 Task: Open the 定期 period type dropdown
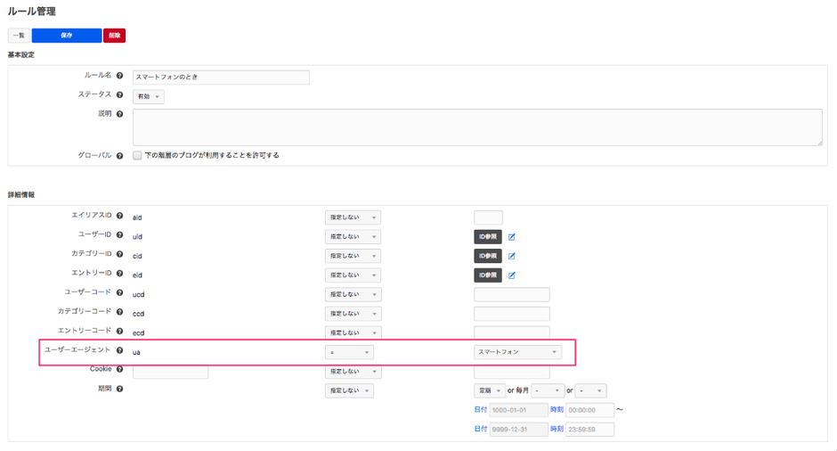[489, 390]
